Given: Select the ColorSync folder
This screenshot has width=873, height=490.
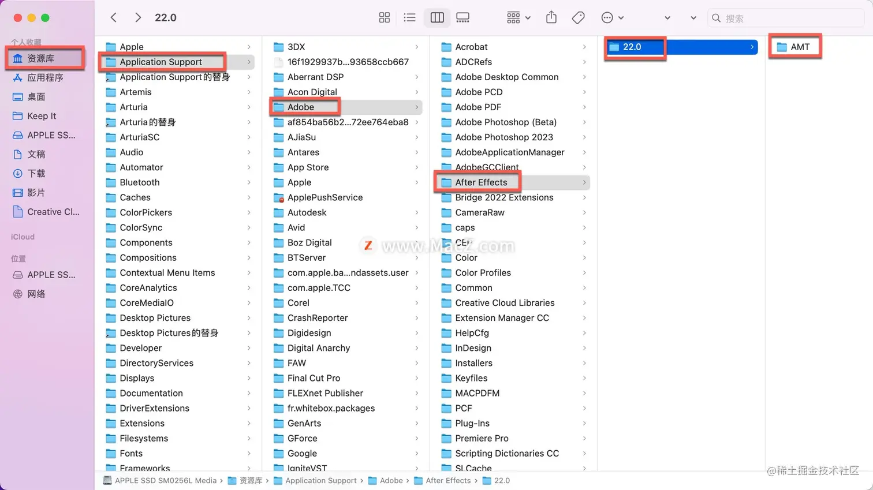Looking at the screenshot, I should [141, 227].
